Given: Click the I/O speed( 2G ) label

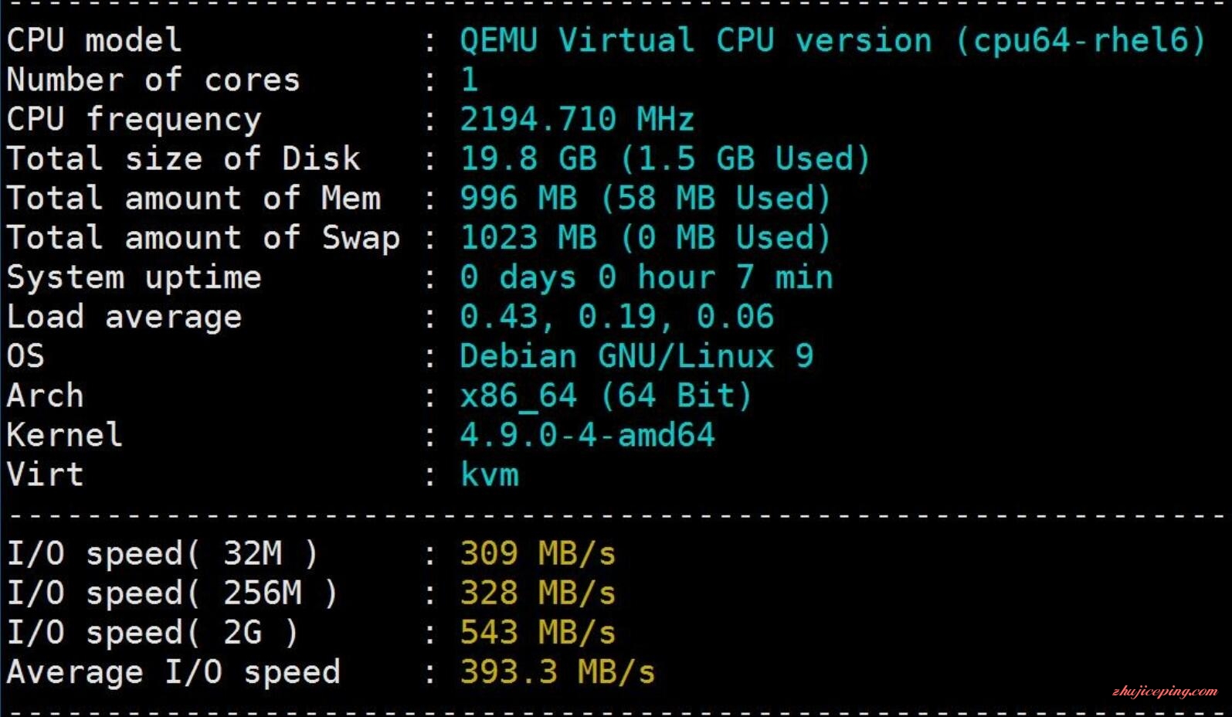Looking at the screenshot, I should tap(152, 633).
